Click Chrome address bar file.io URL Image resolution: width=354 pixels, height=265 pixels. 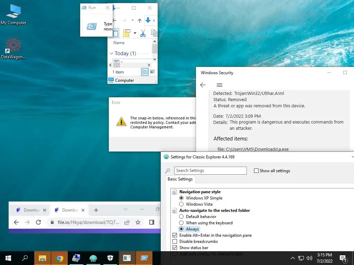[x=88, y=223]
